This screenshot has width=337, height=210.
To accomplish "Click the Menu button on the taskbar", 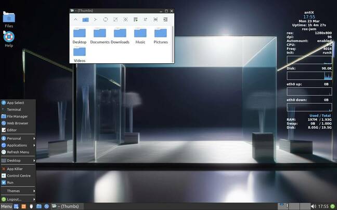I will (6, 206).
